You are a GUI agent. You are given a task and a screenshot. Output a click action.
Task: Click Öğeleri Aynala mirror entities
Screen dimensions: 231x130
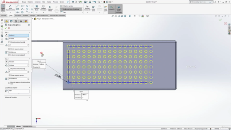66,6
